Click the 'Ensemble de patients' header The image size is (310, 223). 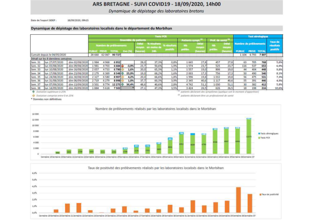pos(133,40)
